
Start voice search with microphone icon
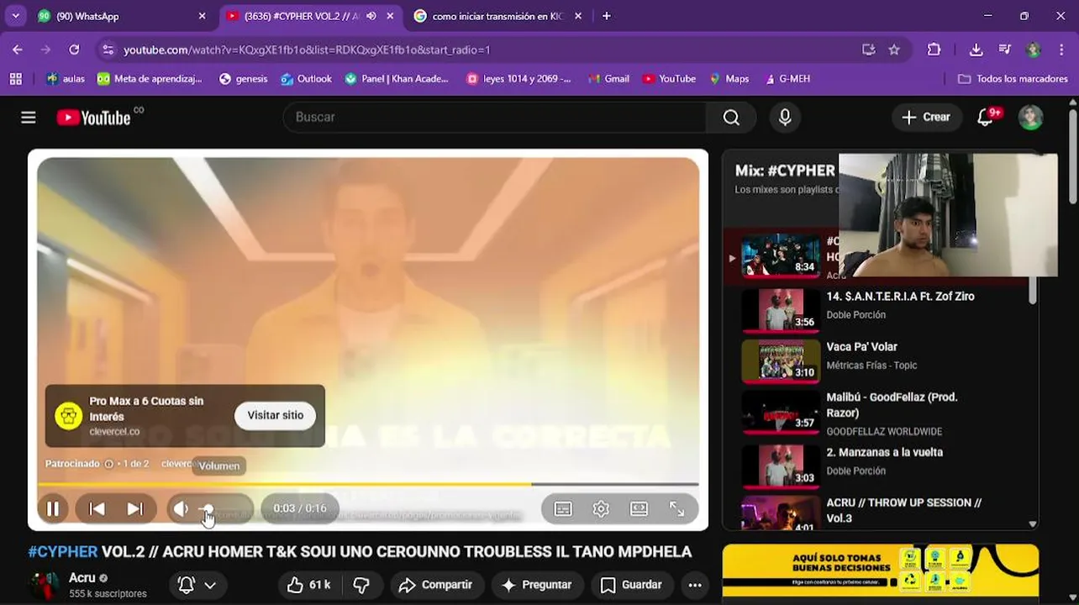785,118
